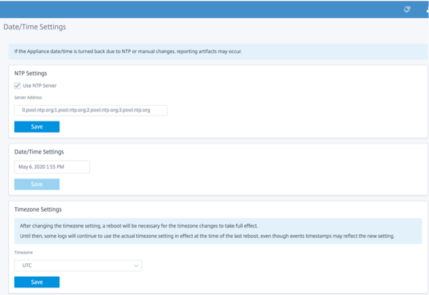This screenshot has width=429, height=295.
Task: Save the Timezone Settings
Action: pos(37,282)
